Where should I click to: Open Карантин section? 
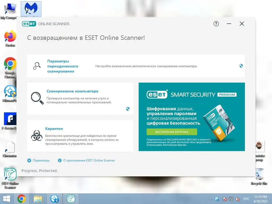[x=54, y=129]
